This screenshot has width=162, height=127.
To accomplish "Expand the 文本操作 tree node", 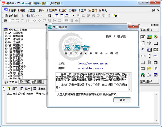I will tap(6, 58).
